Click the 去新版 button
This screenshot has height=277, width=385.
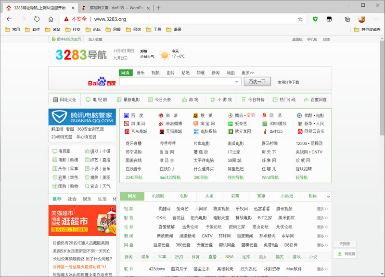(345, 244)
